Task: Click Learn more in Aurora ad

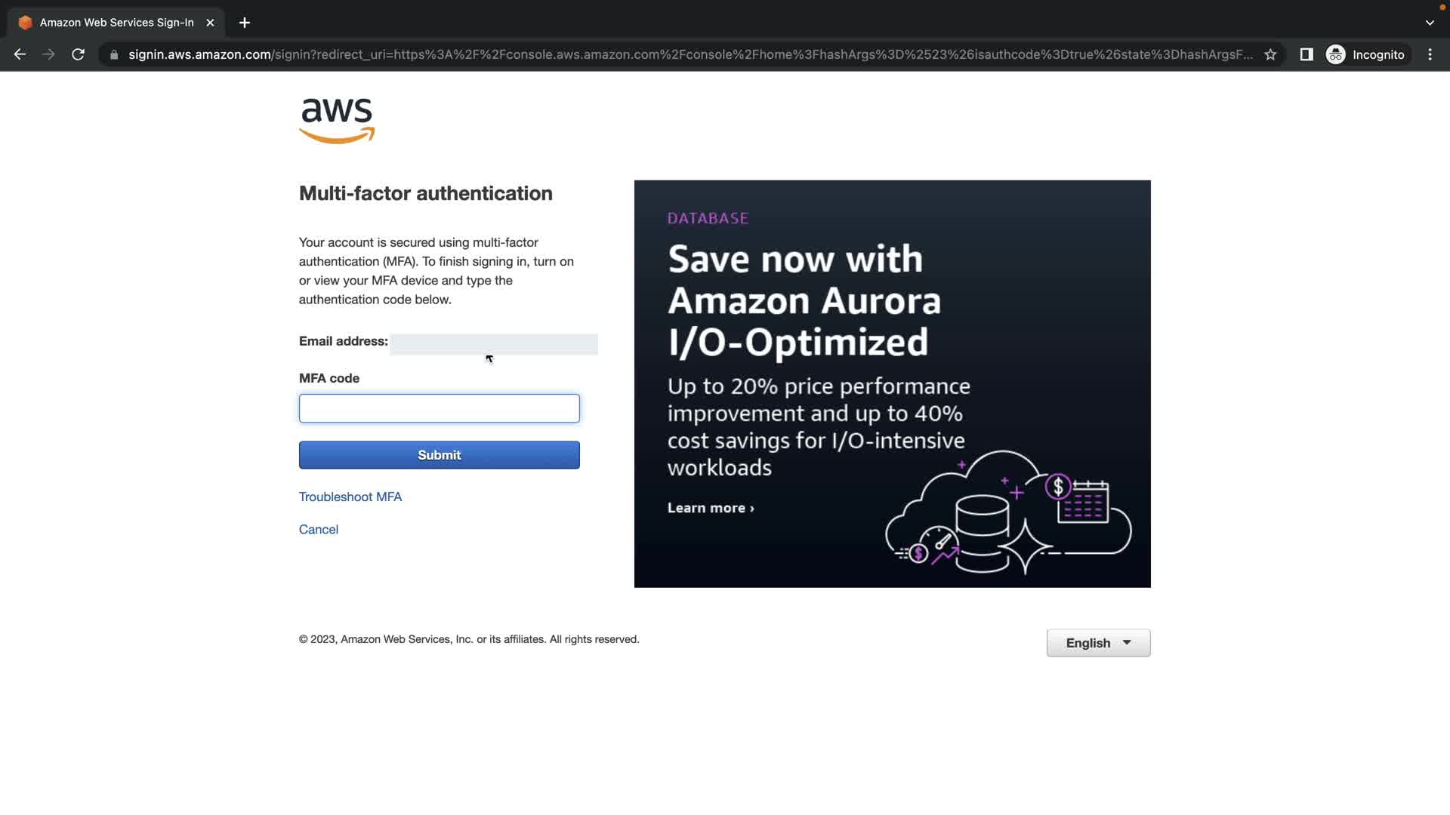Action: [710, 508]
